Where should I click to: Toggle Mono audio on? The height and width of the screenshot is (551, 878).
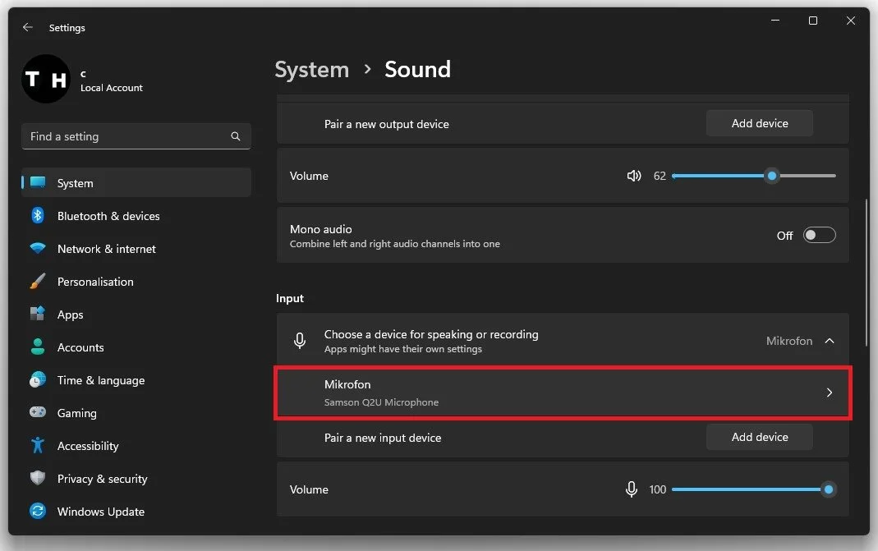(819, 235)
